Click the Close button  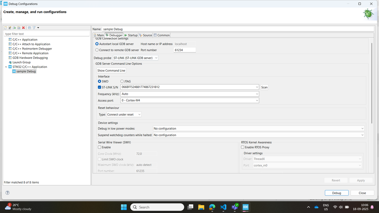click(362, 193)
